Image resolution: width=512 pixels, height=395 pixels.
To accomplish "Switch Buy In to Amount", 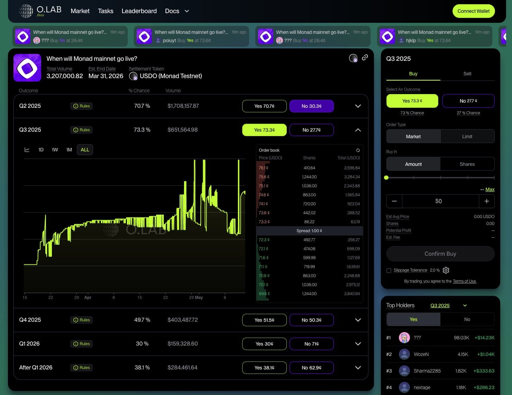I will click(x=413, y=164).
